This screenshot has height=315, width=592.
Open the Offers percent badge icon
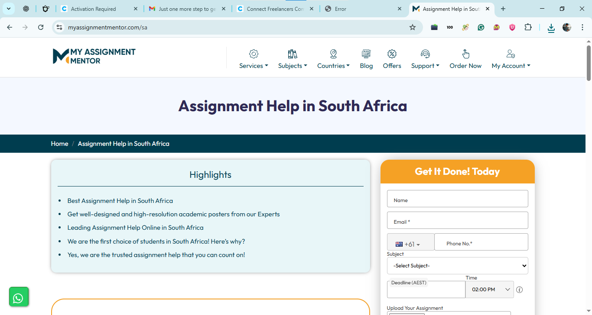click(x=392, y=54)
